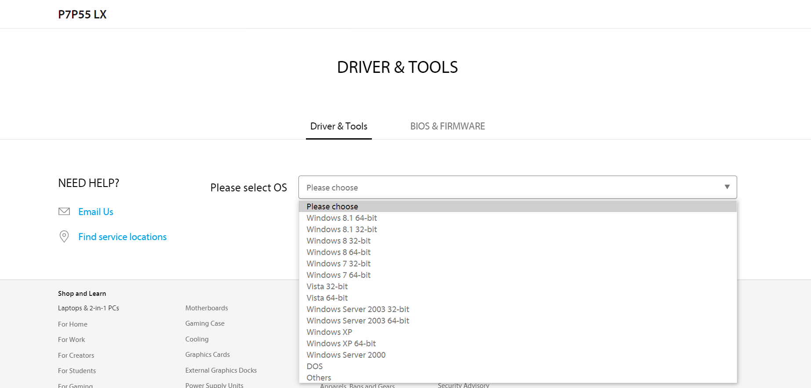811x388 pixels.
Task: Open the Please select OS dropdown arrow
Action: pos(727,187)
